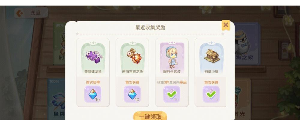300x120 pixels.
Task: Collect diamond reward under 南海吉祥龙鱼
Action: pyautogui.click(x=132, y=94)
